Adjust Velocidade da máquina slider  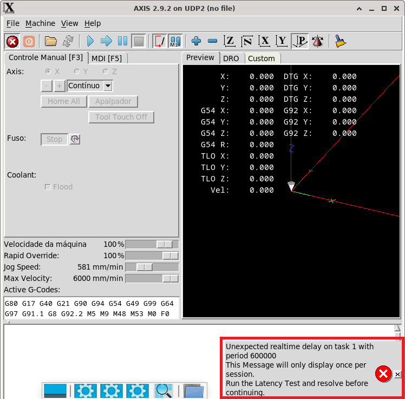pos(152,244)
